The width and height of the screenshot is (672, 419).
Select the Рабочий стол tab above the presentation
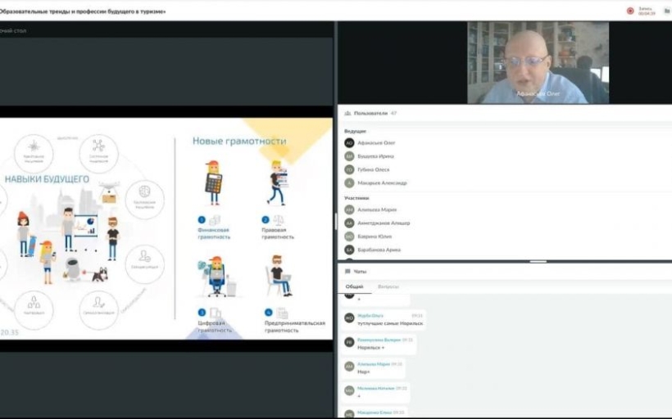point(13,31)
